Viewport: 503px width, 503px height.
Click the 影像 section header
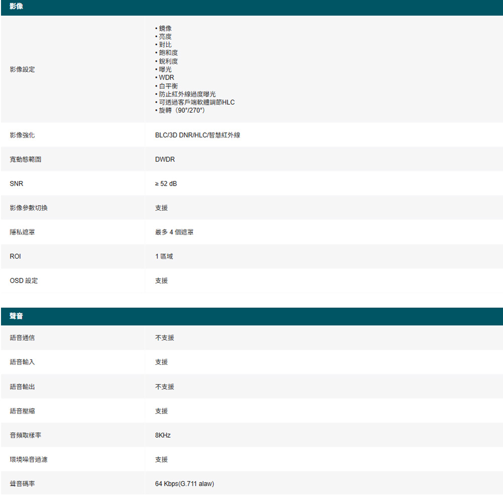(16, 7)
